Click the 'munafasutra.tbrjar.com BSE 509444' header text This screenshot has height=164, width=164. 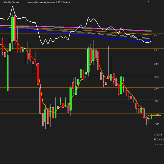click(x=49, y=2)
